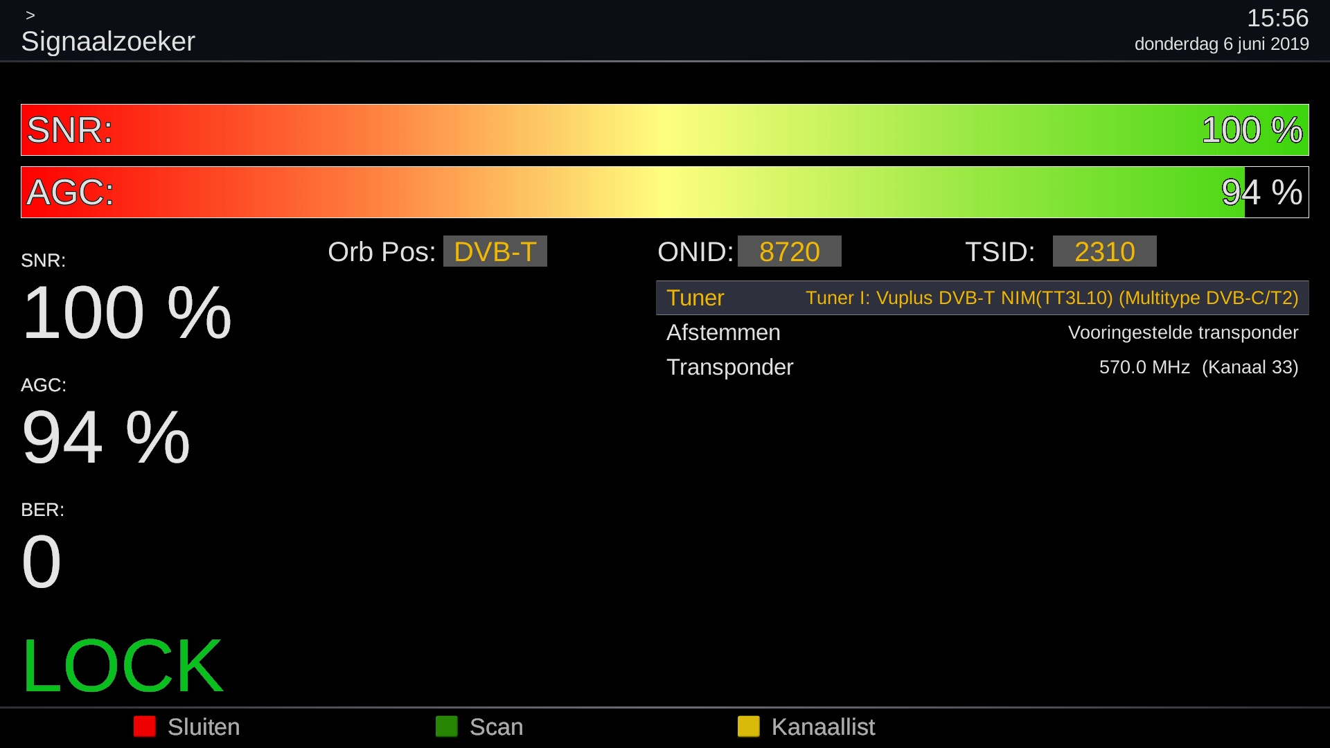1330x748 pixels.
Task: Click the TSID value 2310
Action: [x=1104, y=251]
